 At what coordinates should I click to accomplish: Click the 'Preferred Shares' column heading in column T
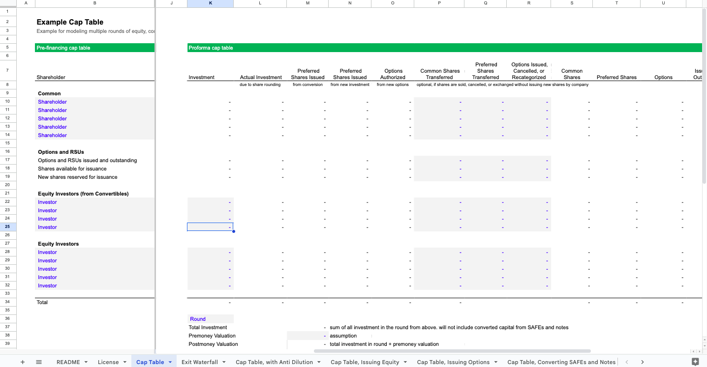tap(616, 77)
